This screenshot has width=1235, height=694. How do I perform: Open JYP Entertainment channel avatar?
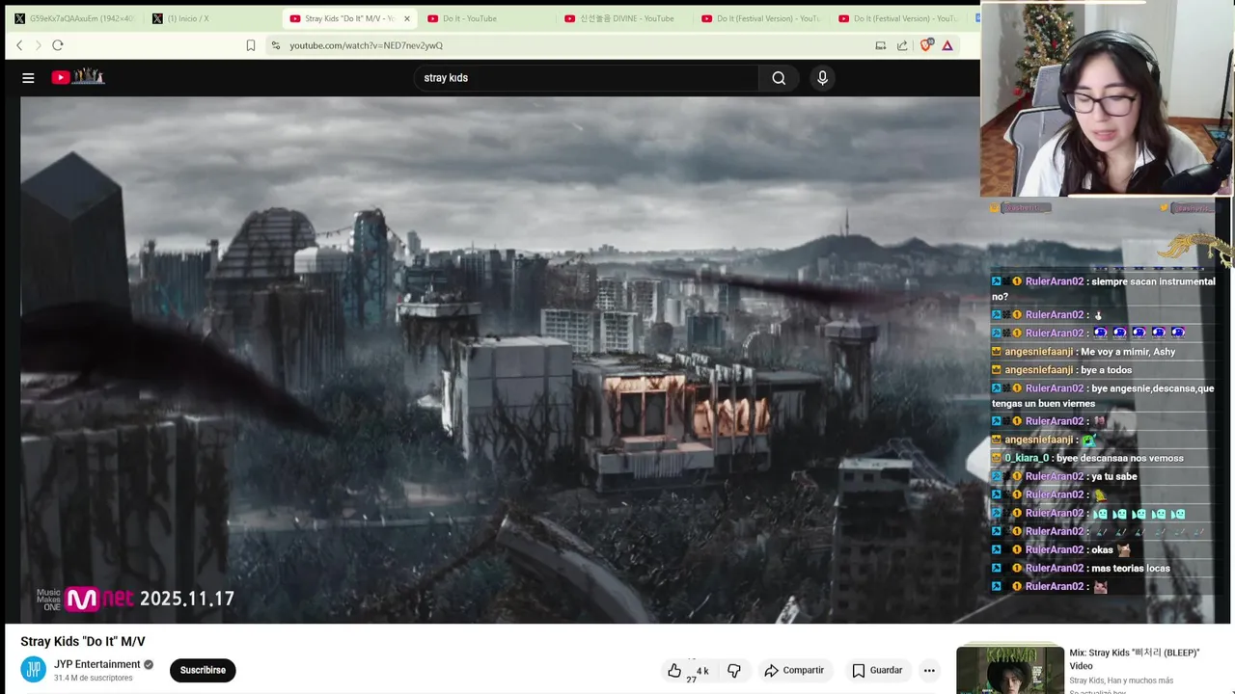coord(33,670)
